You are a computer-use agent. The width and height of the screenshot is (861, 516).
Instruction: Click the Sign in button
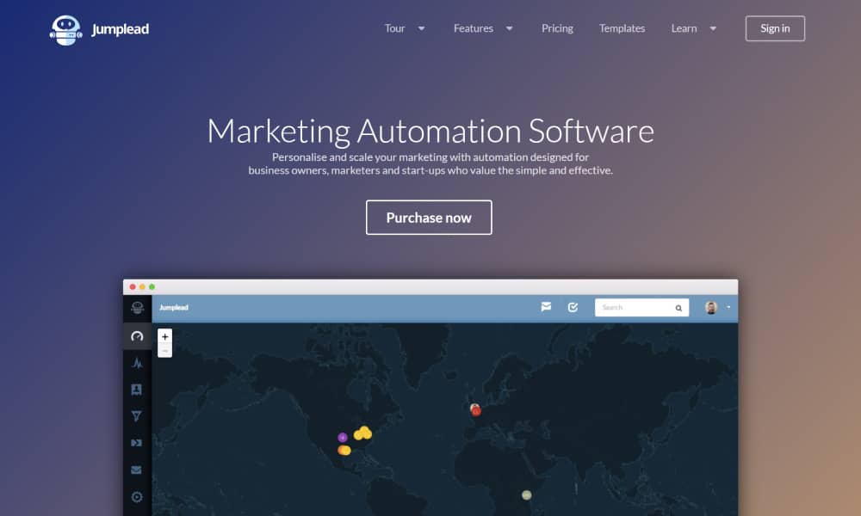(774, 28)
